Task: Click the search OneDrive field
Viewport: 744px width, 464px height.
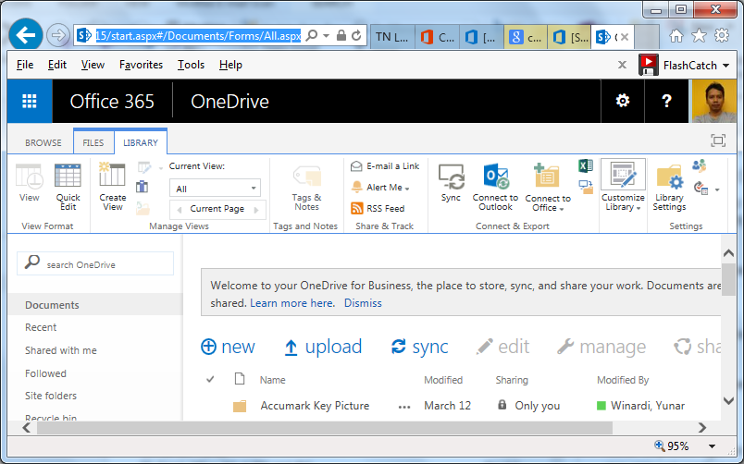Action: click(x=95, y=264)
